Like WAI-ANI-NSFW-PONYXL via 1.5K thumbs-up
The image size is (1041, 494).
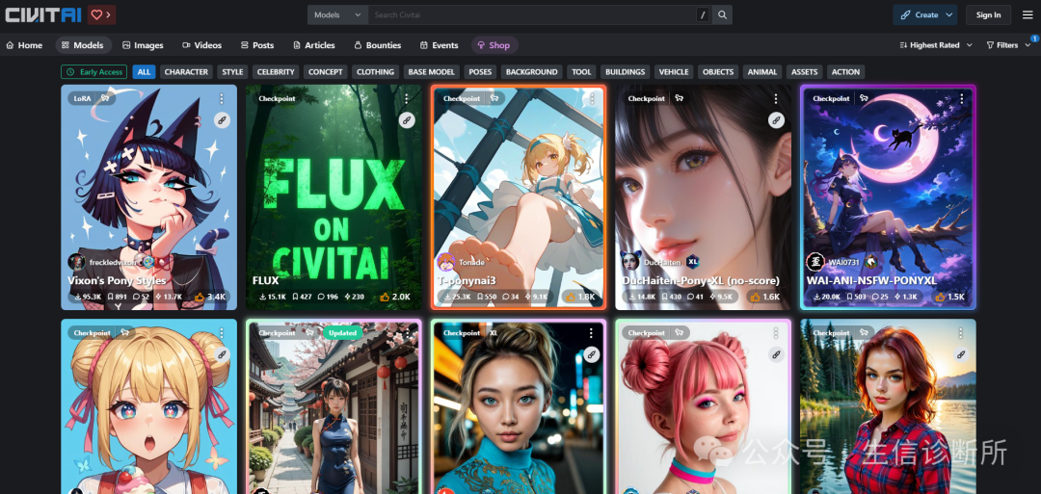pos(948,297)
